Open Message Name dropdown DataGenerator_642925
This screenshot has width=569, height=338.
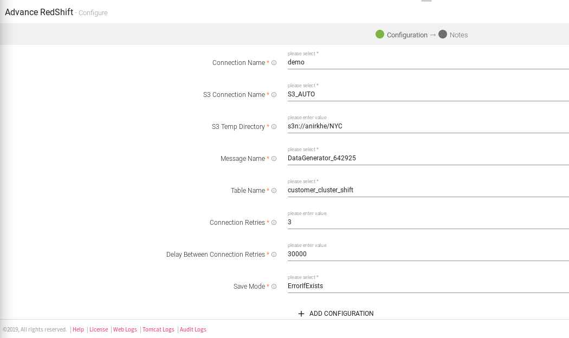427,158
